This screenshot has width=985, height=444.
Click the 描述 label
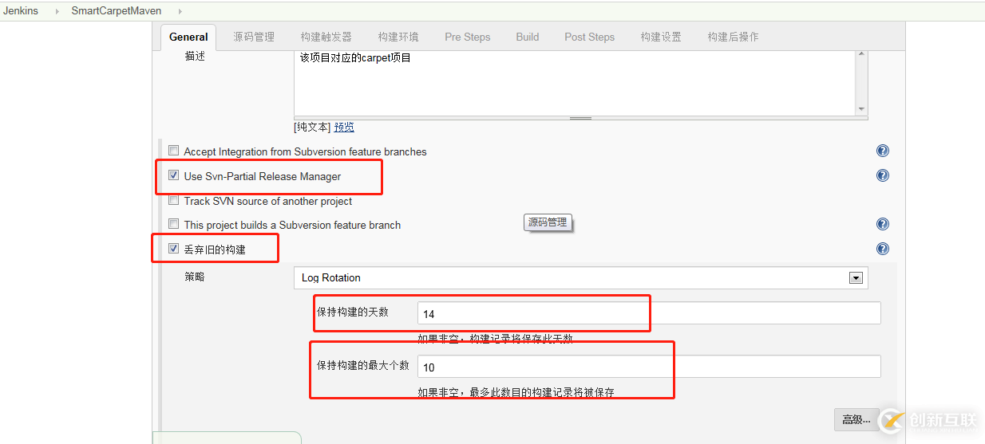pyautogui.click(x=195, y=57)
